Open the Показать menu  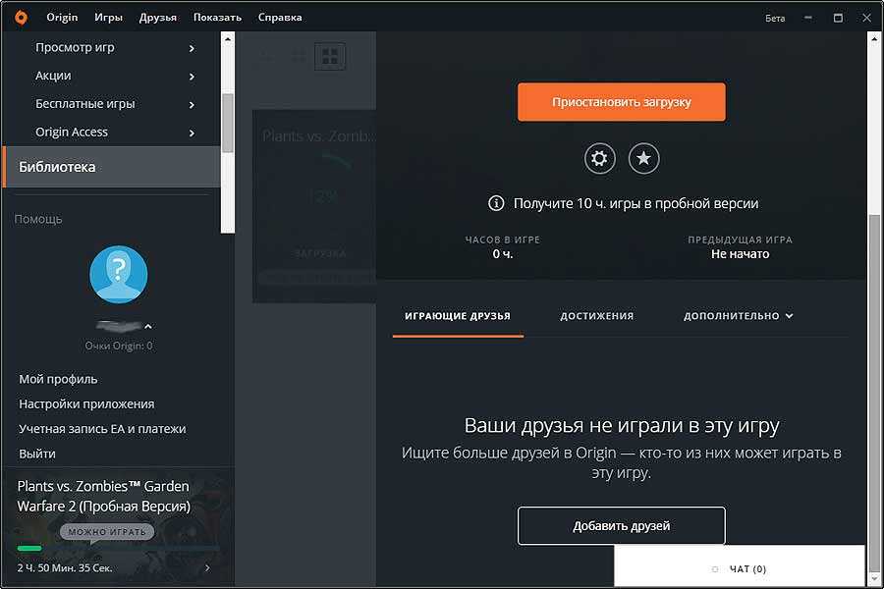click(218, 18)
